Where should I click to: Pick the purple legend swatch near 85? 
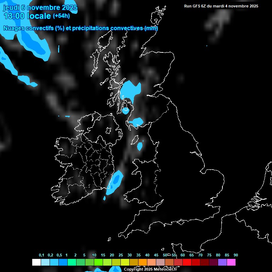222,262
